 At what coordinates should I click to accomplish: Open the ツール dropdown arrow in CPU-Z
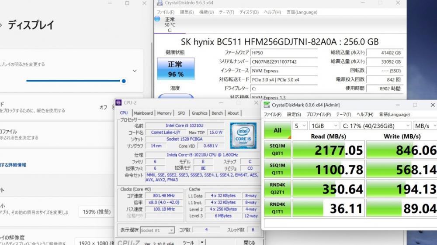tap(202, 242)
